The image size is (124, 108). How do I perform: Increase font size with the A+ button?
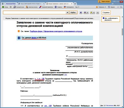pyautogui.click(x=121, y=7)
